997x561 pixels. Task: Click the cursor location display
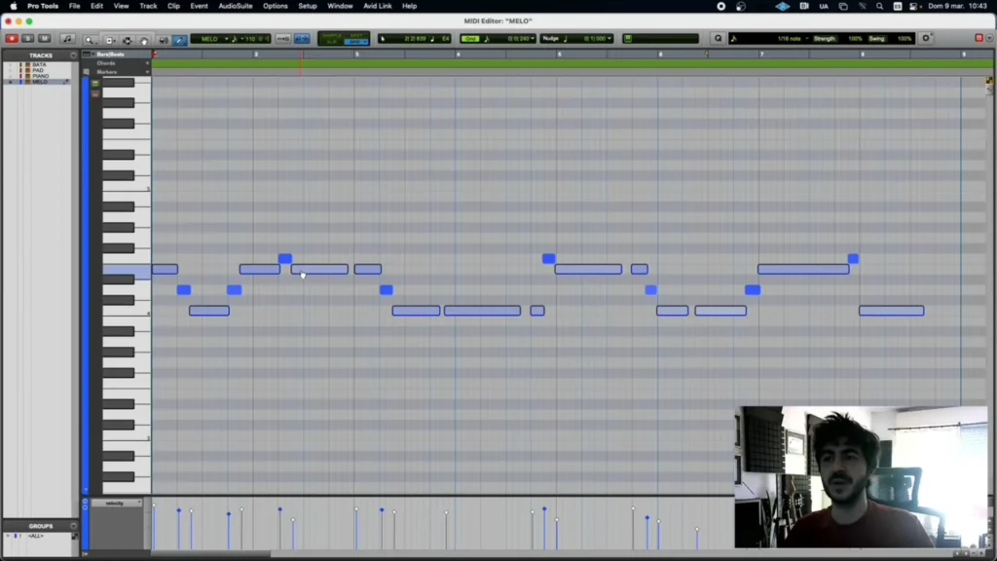(415, 39)
